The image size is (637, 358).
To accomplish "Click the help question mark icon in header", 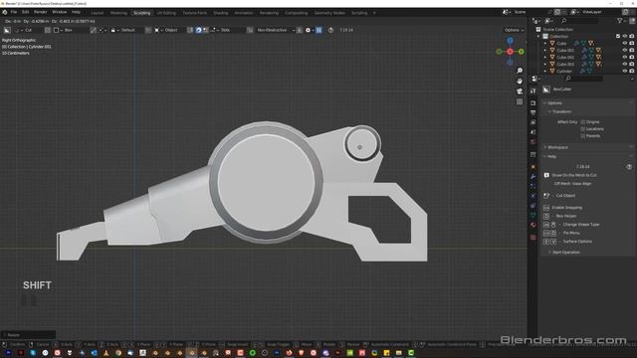I will [x=330, y=30].
